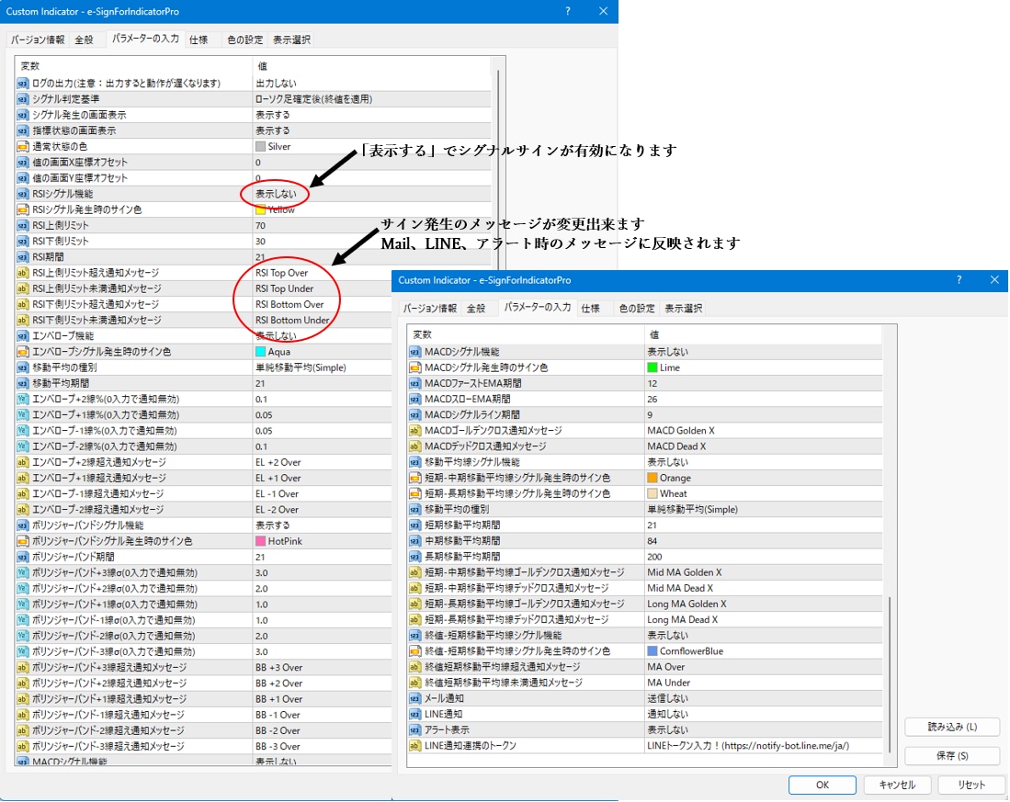Select the value MACD Golden X

click(x=681, y=431)
